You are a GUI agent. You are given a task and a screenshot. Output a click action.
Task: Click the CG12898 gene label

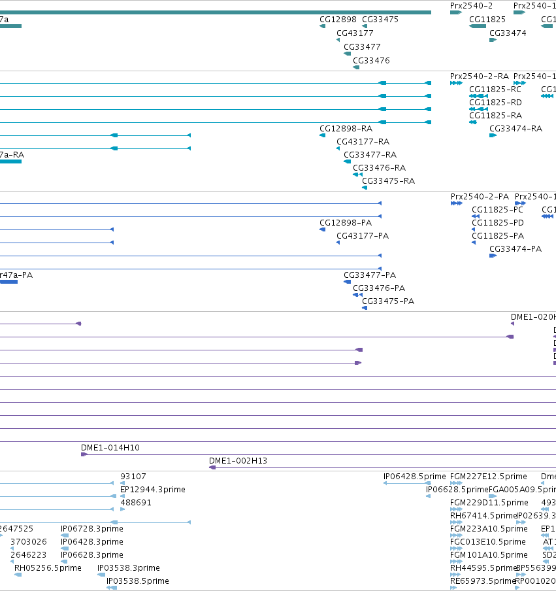tap(338, 19)
